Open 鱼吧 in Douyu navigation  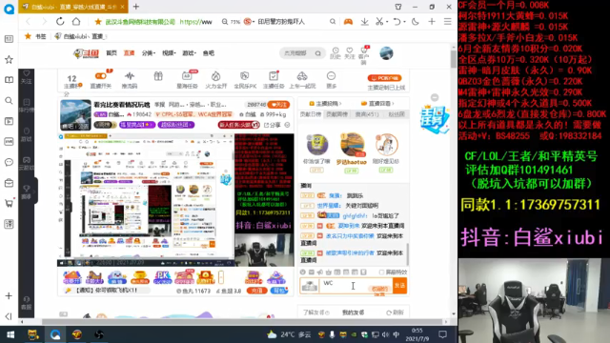(x=209, y=53)
